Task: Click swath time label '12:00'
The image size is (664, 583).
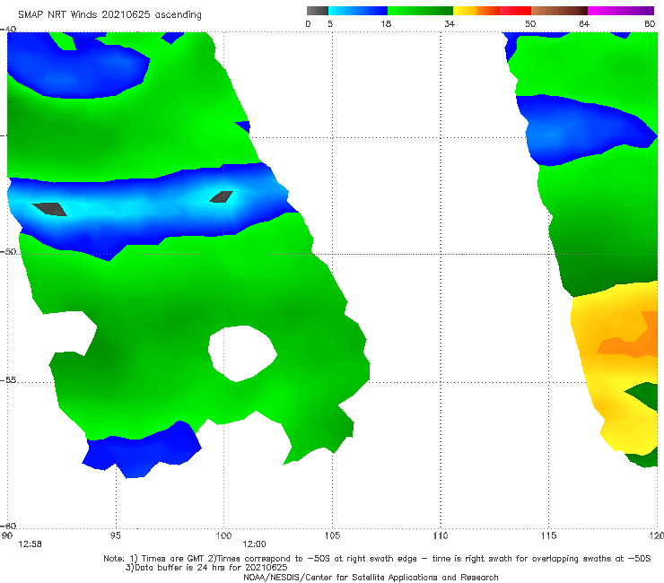Action: coord(254,544)
